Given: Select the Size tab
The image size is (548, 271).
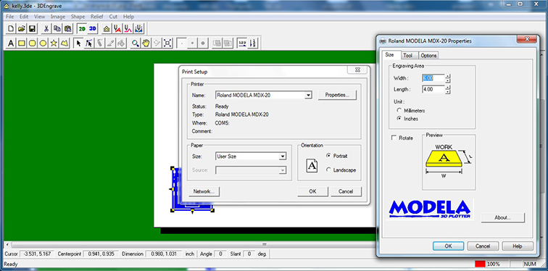Looking at the screenshot, I should coord(390,55).
